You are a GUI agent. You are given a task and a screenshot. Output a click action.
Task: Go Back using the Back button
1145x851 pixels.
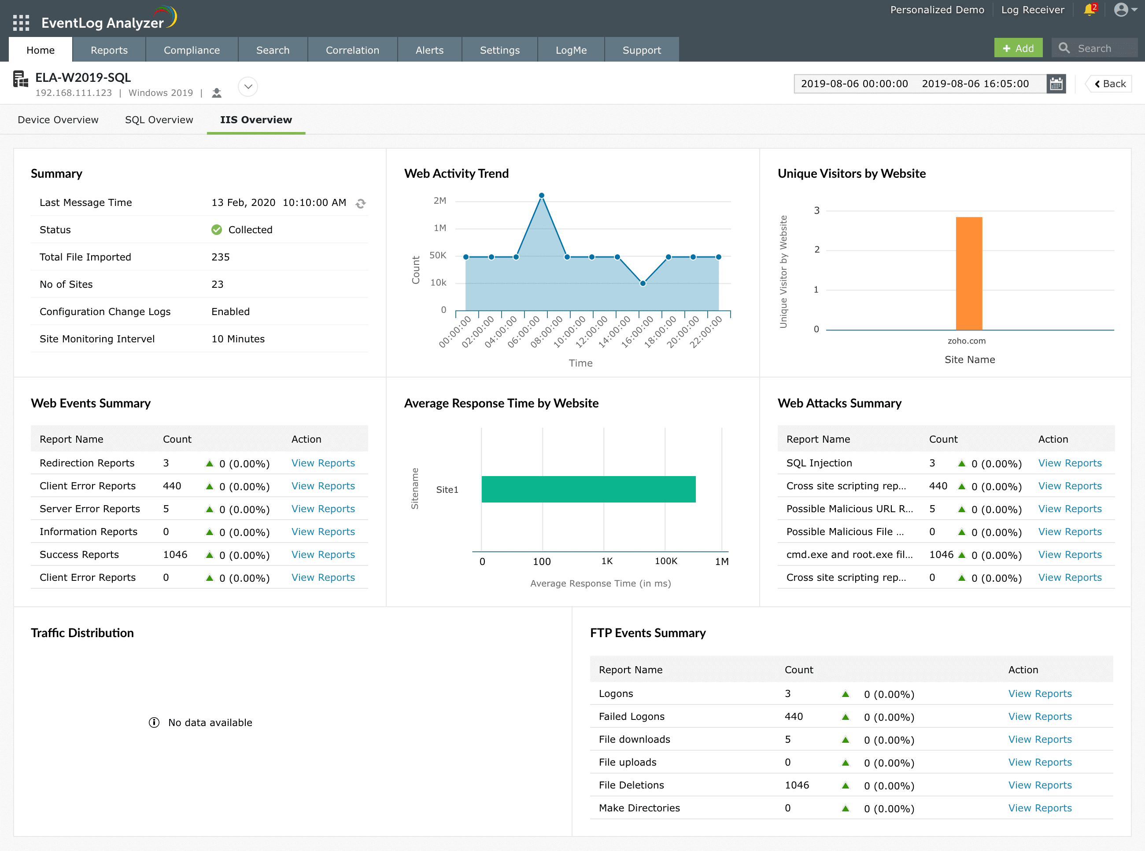coord(1109,84)
